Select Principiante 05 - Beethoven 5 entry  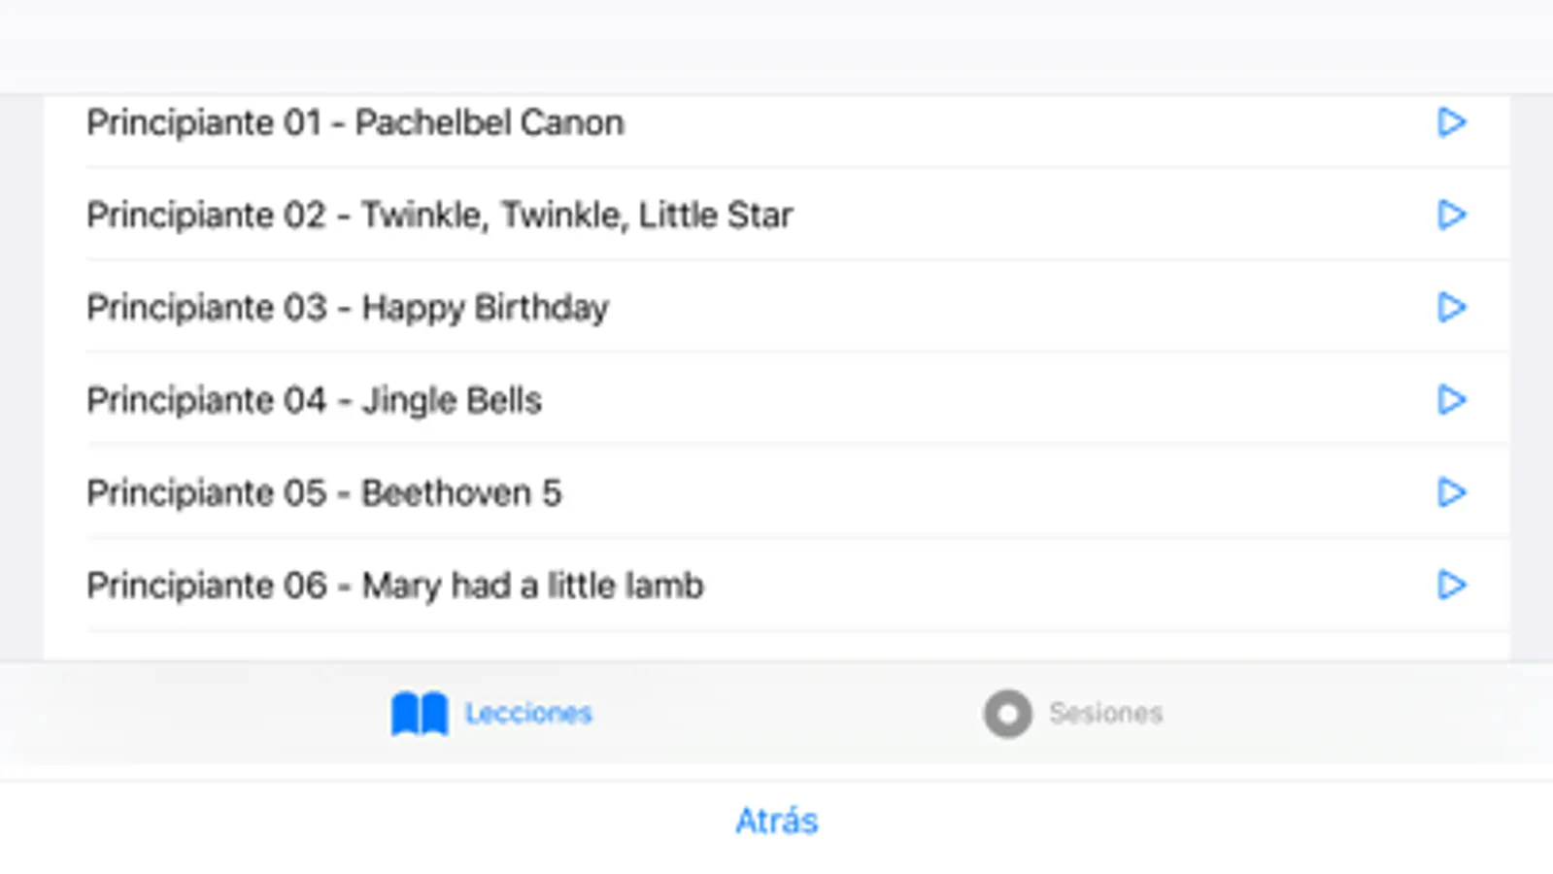323,493
